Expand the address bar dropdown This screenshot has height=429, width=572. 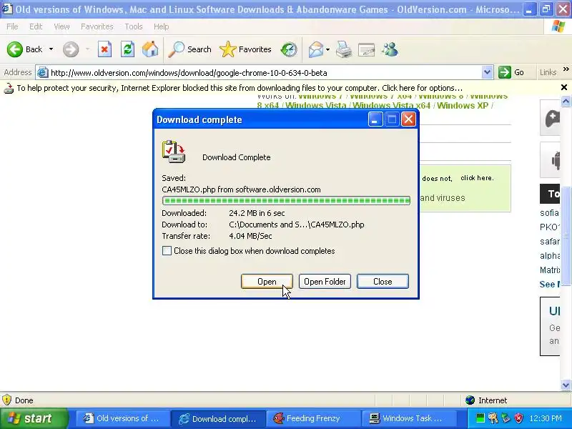pyautogui.click(x=487, y=72)
